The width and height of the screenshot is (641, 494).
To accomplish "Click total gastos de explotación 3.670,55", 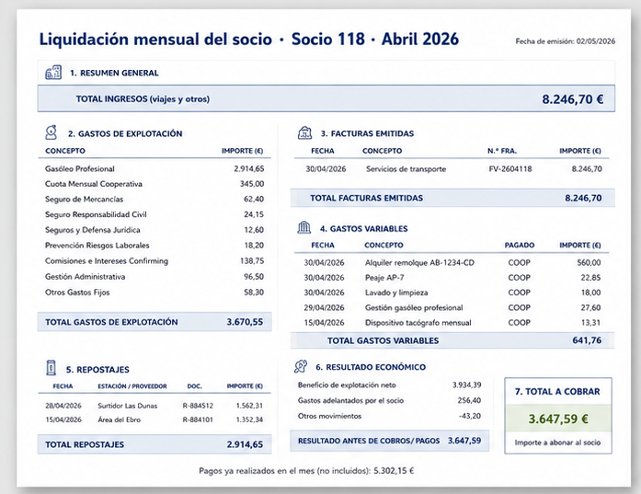I will [x=245, y=322].
